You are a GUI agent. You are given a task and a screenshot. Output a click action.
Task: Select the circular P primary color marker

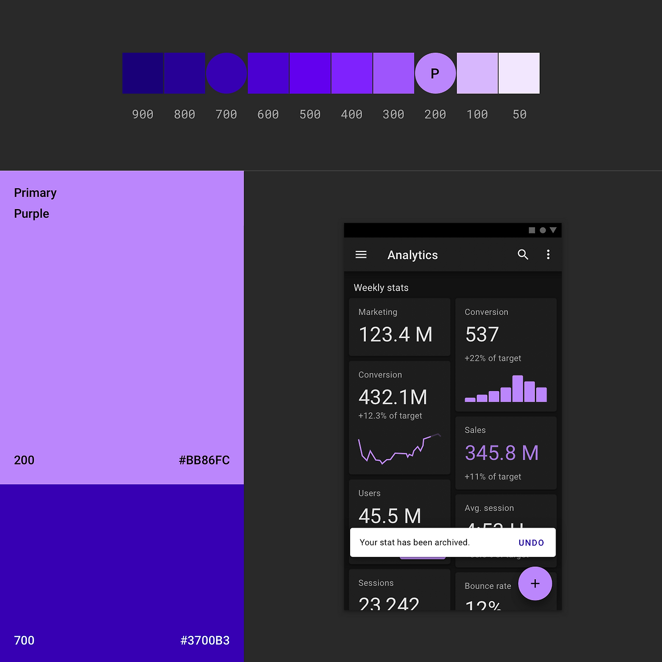point(435,73)
